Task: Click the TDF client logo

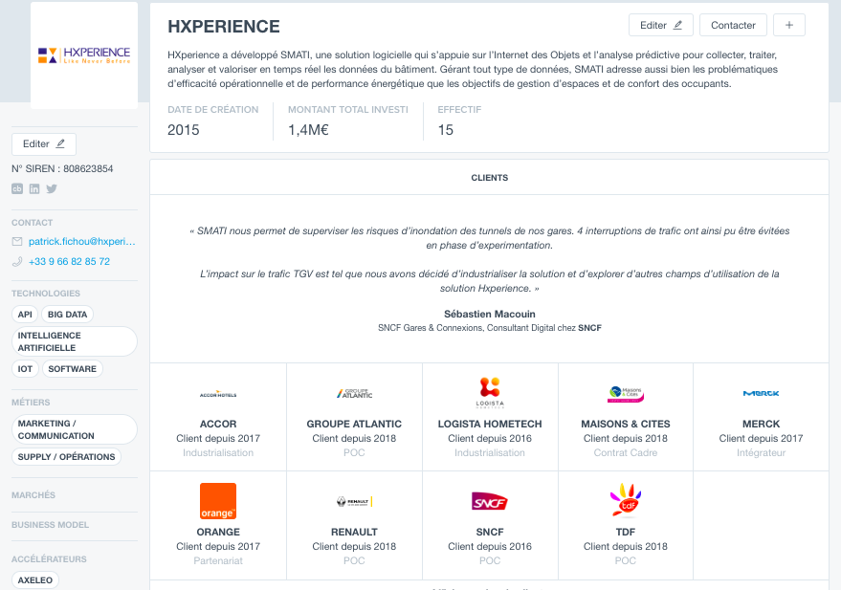Action: coord(626,500)
